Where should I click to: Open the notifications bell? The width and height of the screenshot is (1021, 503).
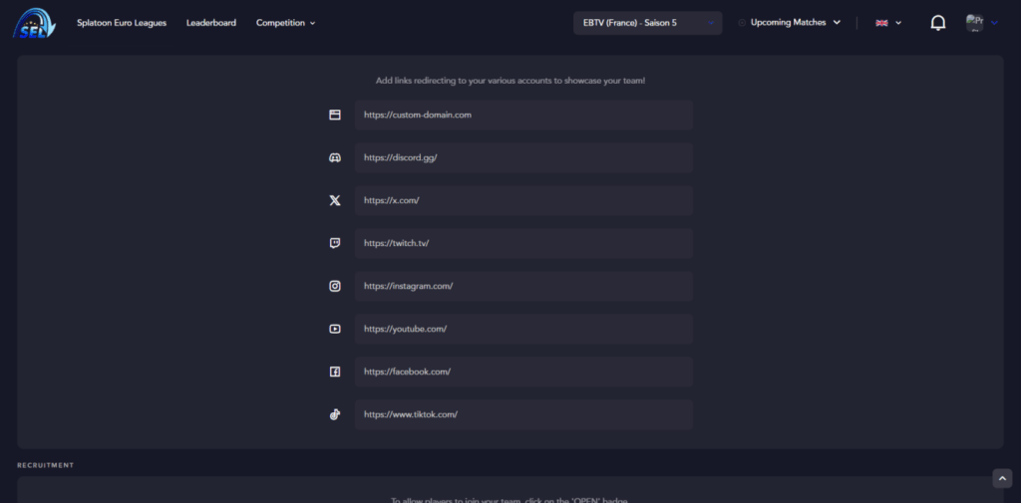(x=937, y=23)
